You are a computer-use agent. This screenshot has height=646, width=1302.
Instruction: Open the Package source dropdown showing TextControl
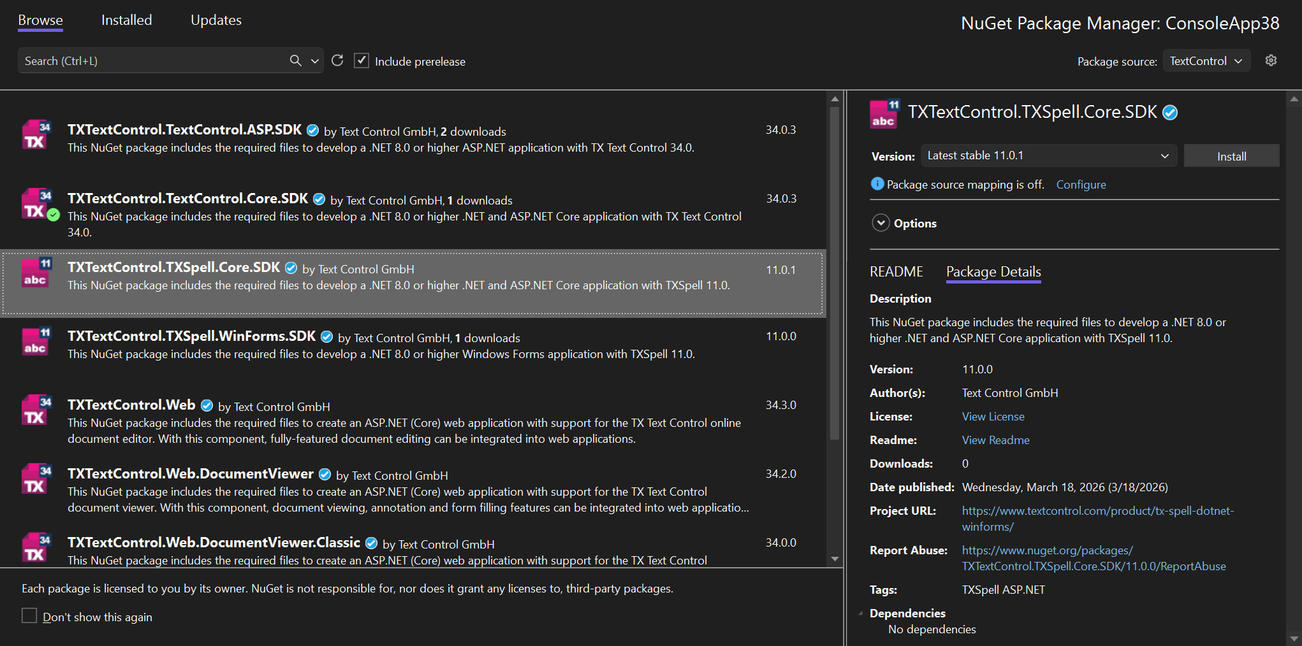(1206, 61)
